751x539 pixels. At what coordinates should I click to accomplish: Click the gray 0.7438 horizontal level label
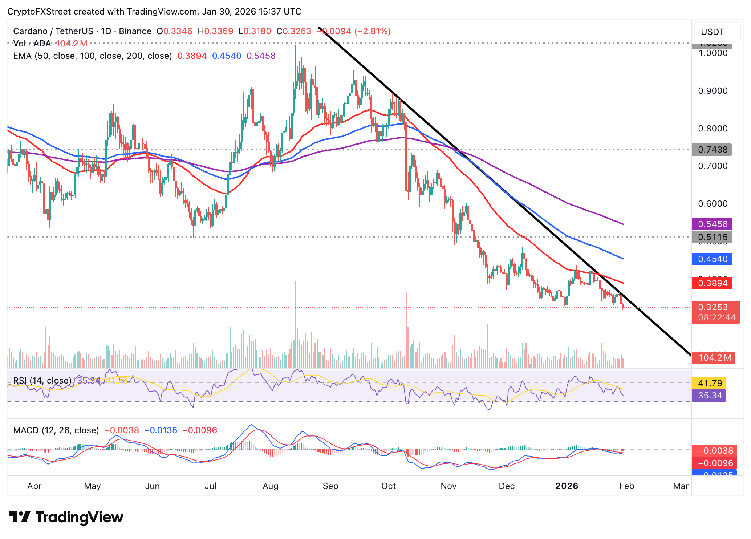pos(712,150)
